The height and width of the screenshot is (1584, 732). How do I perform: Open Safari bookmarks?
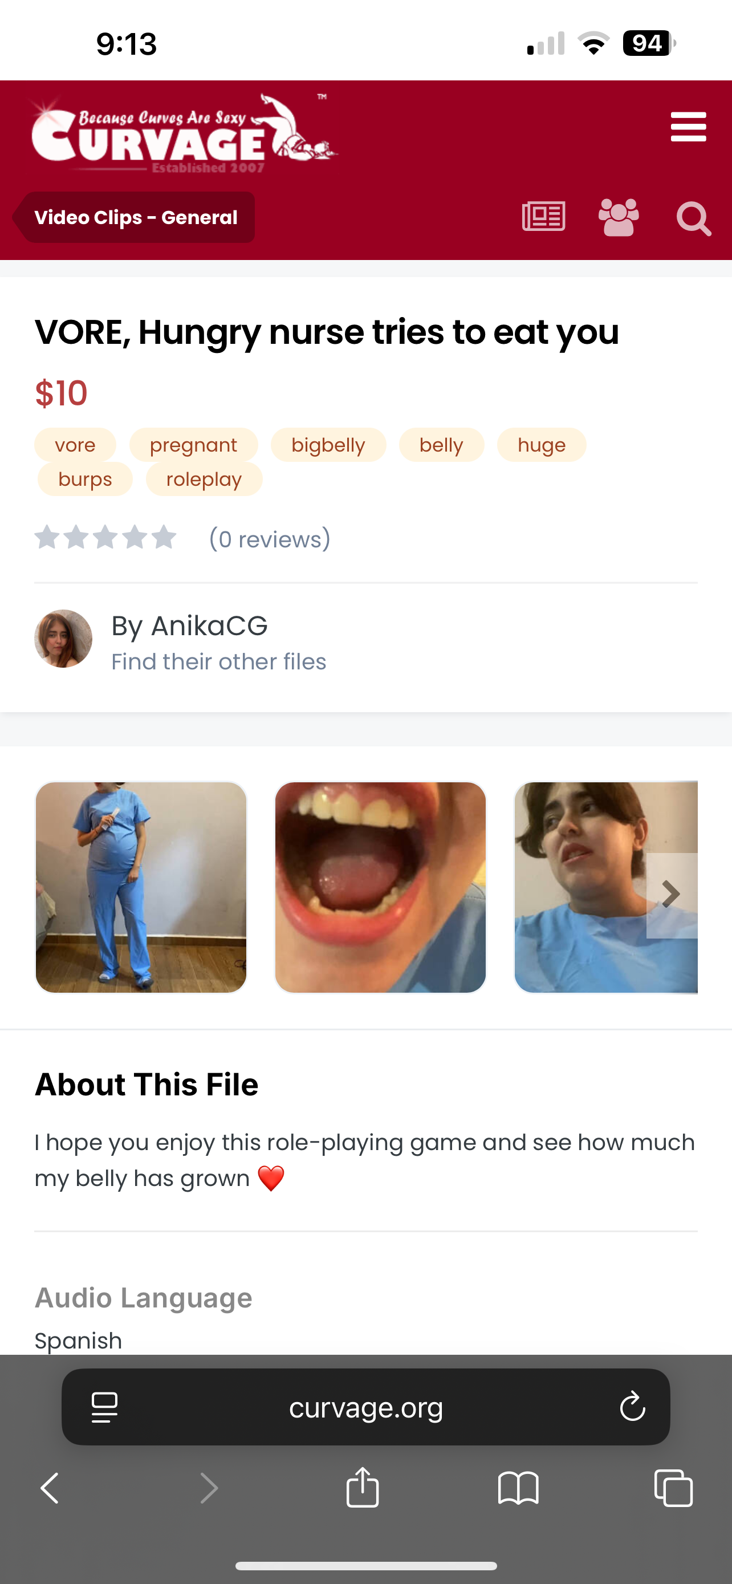pyautogui.click(x=518, y=1488)
